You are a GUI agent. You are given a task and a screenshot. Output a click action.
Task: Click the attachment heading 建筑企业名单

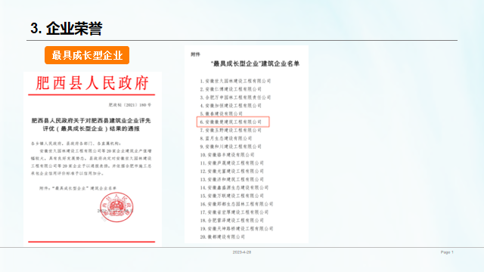255,63
